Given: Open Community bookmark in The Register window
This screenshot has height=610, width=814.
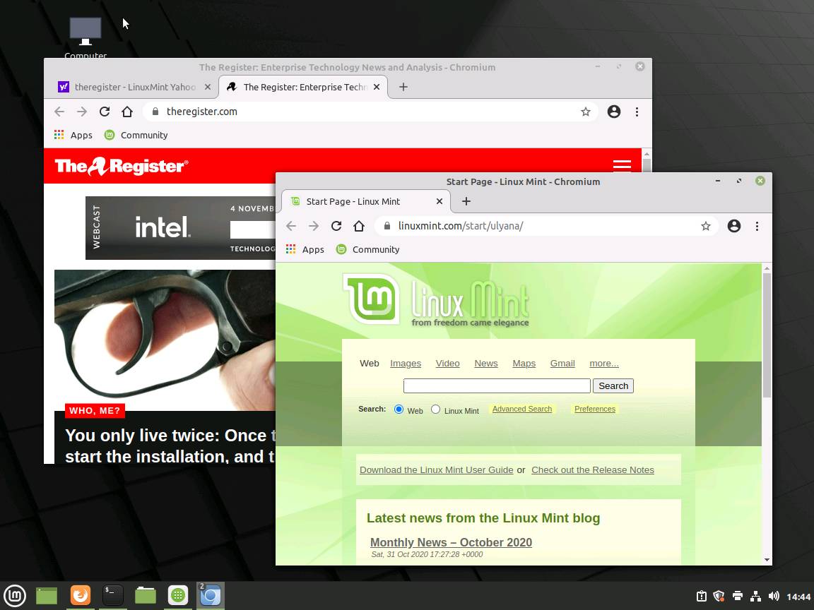Looking at the screenshot, I should (136, 135).
